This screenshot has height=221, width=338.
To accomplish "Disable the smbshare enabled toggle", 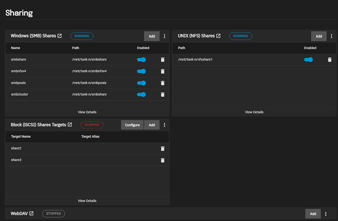I will click(141, 60).
